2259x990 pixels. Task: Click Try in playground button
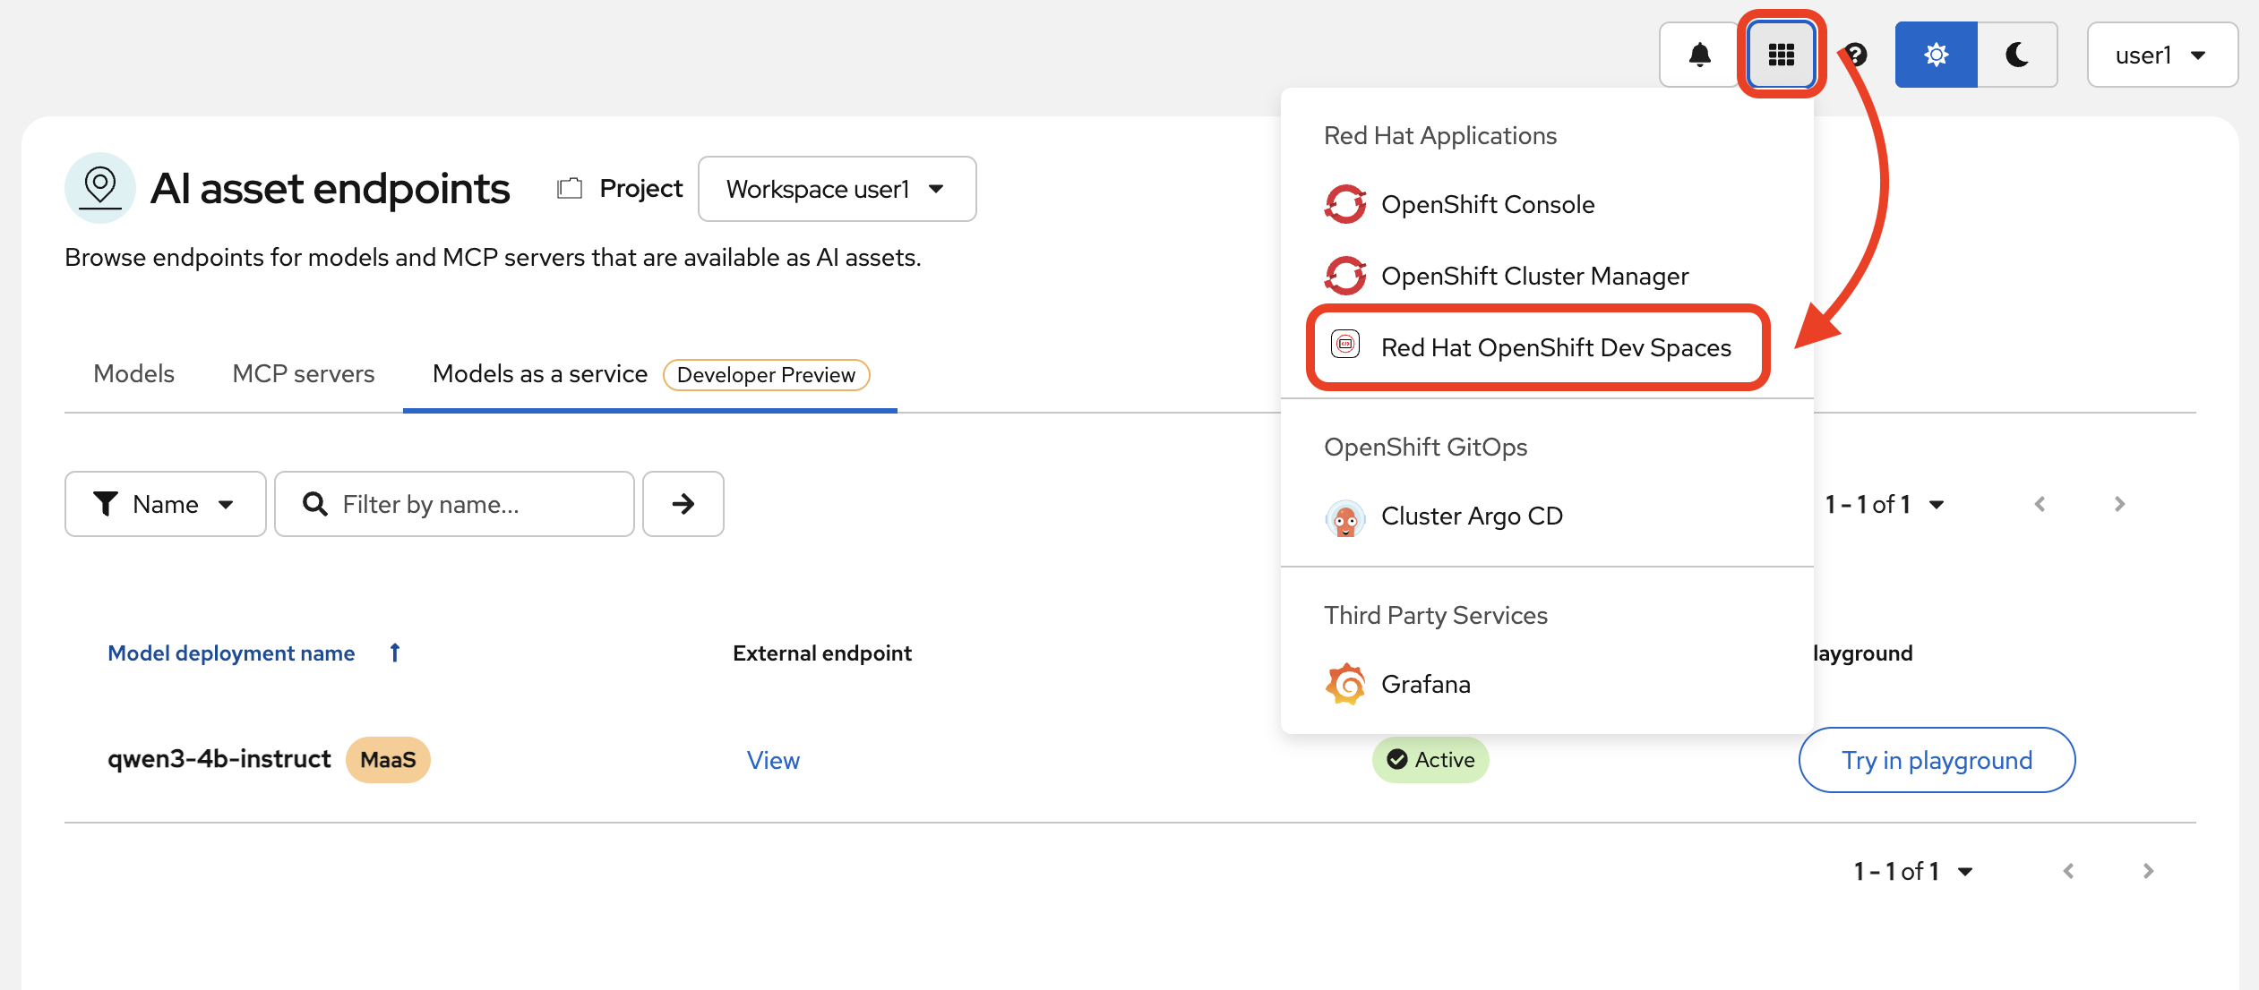(x=1937, y=760)
